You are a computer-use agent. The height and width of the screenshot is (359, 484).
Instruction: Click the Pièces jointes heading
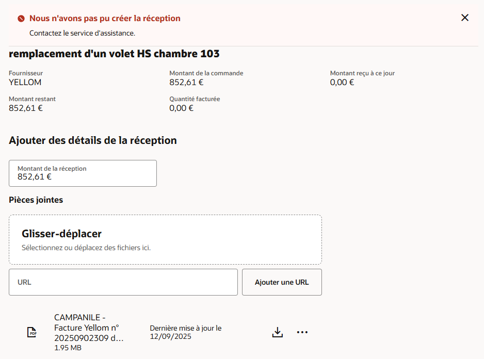pyautogui.click(x=35, y=200)
